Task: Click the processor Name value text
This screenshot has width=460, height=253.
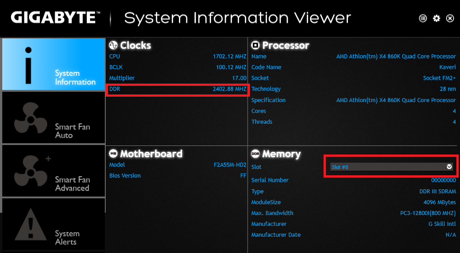Action: click(396, 56)
